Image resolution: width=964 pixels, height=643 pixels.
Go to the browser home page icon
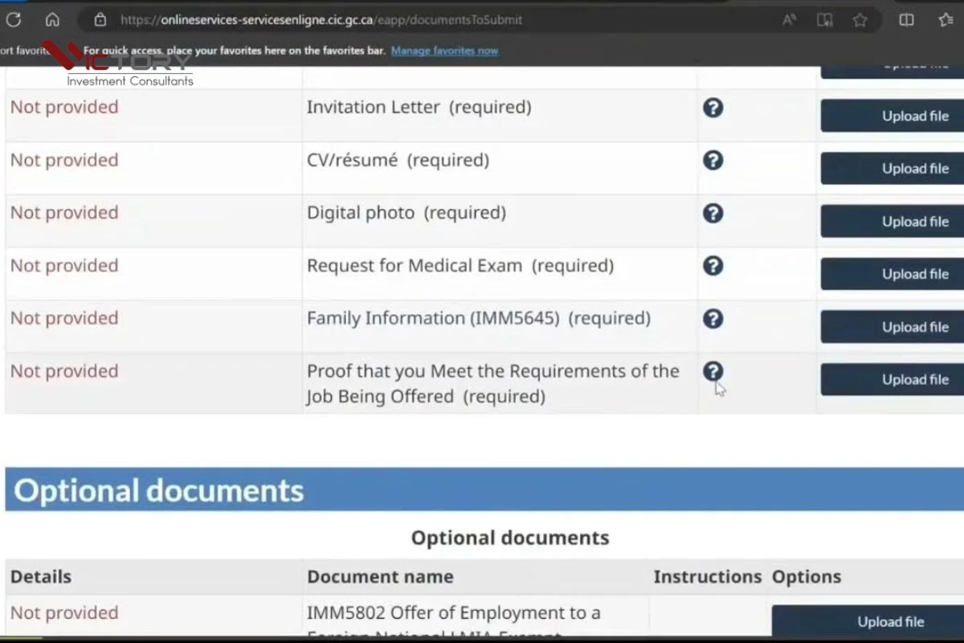point(52,20)
